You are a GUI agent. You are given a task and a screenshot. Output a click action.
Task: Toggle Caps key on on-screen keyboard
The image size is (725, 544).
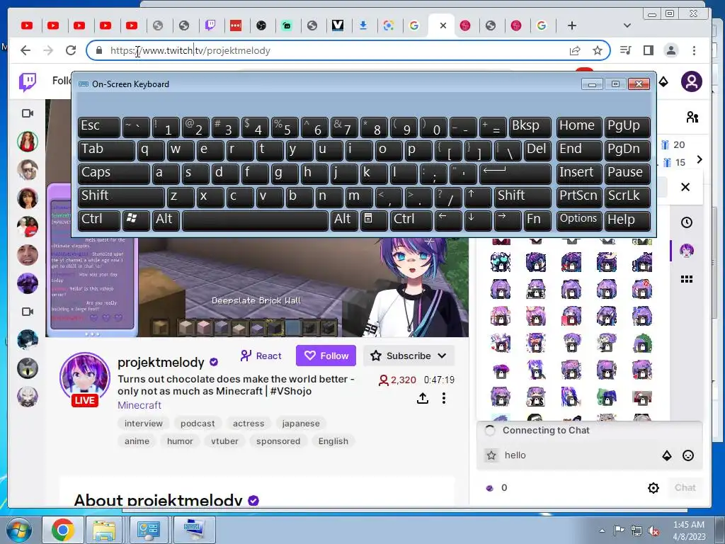114,173
